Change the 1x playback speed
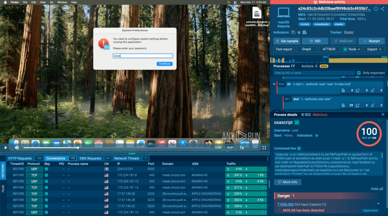 [x=242, y=148]
